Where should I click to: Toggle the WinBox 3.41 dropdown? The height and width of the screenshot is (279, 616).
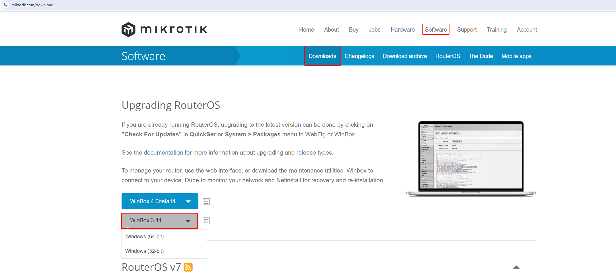(x=160, y=221)
